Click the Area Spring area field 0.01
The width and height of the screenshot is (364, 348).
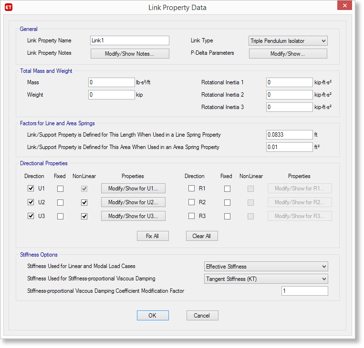click(290, 147)
